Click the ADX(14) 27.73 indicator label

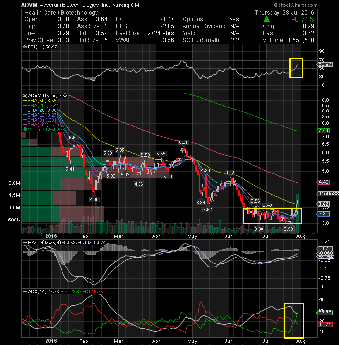point(41,292)
